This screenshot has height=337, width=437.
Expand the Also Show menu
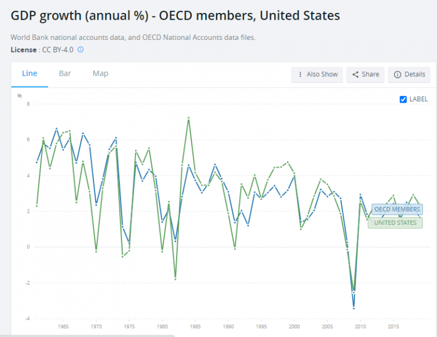coord(317,74)
